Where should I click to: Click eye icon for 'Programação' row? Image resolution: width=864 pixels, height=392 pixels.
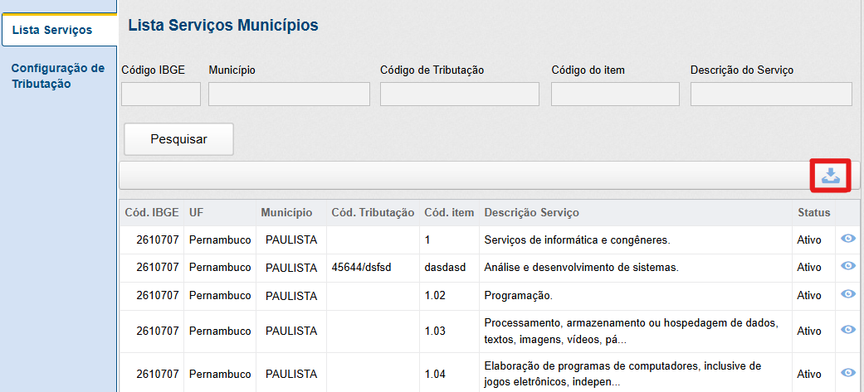pyautogui.click(x=848, y=295)
